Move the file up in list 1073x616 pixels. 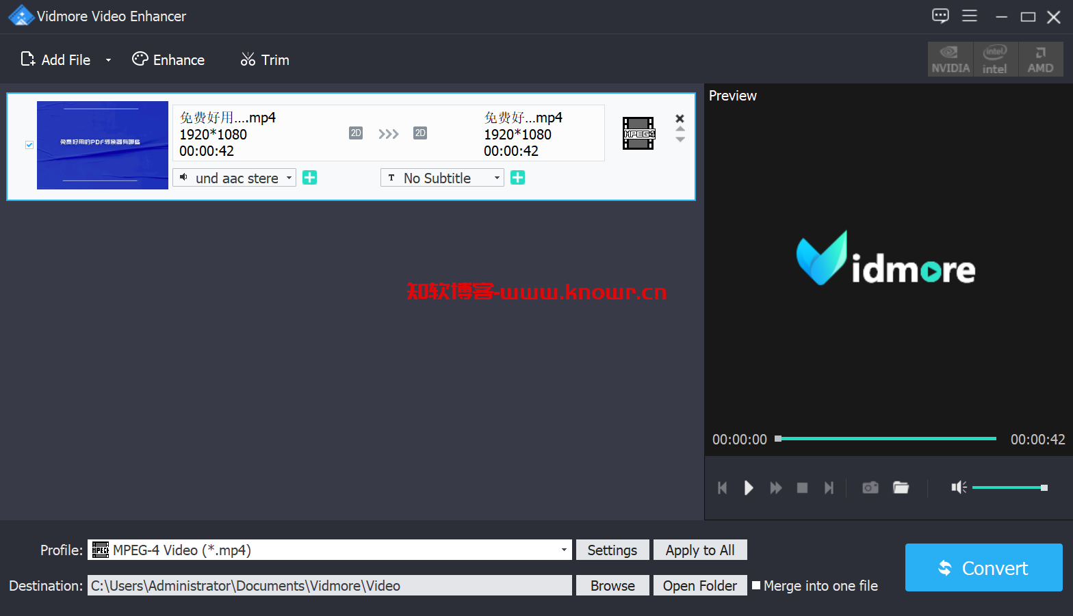[x=680, y=129]
